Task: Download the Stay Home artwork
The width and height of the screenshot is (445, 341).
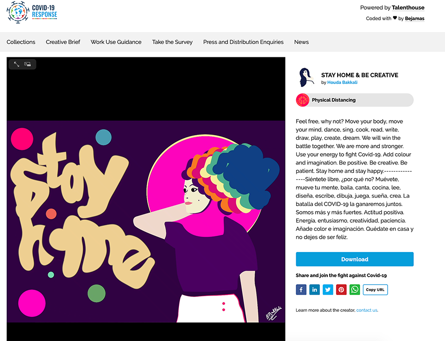Action: (x=355, y=259)
